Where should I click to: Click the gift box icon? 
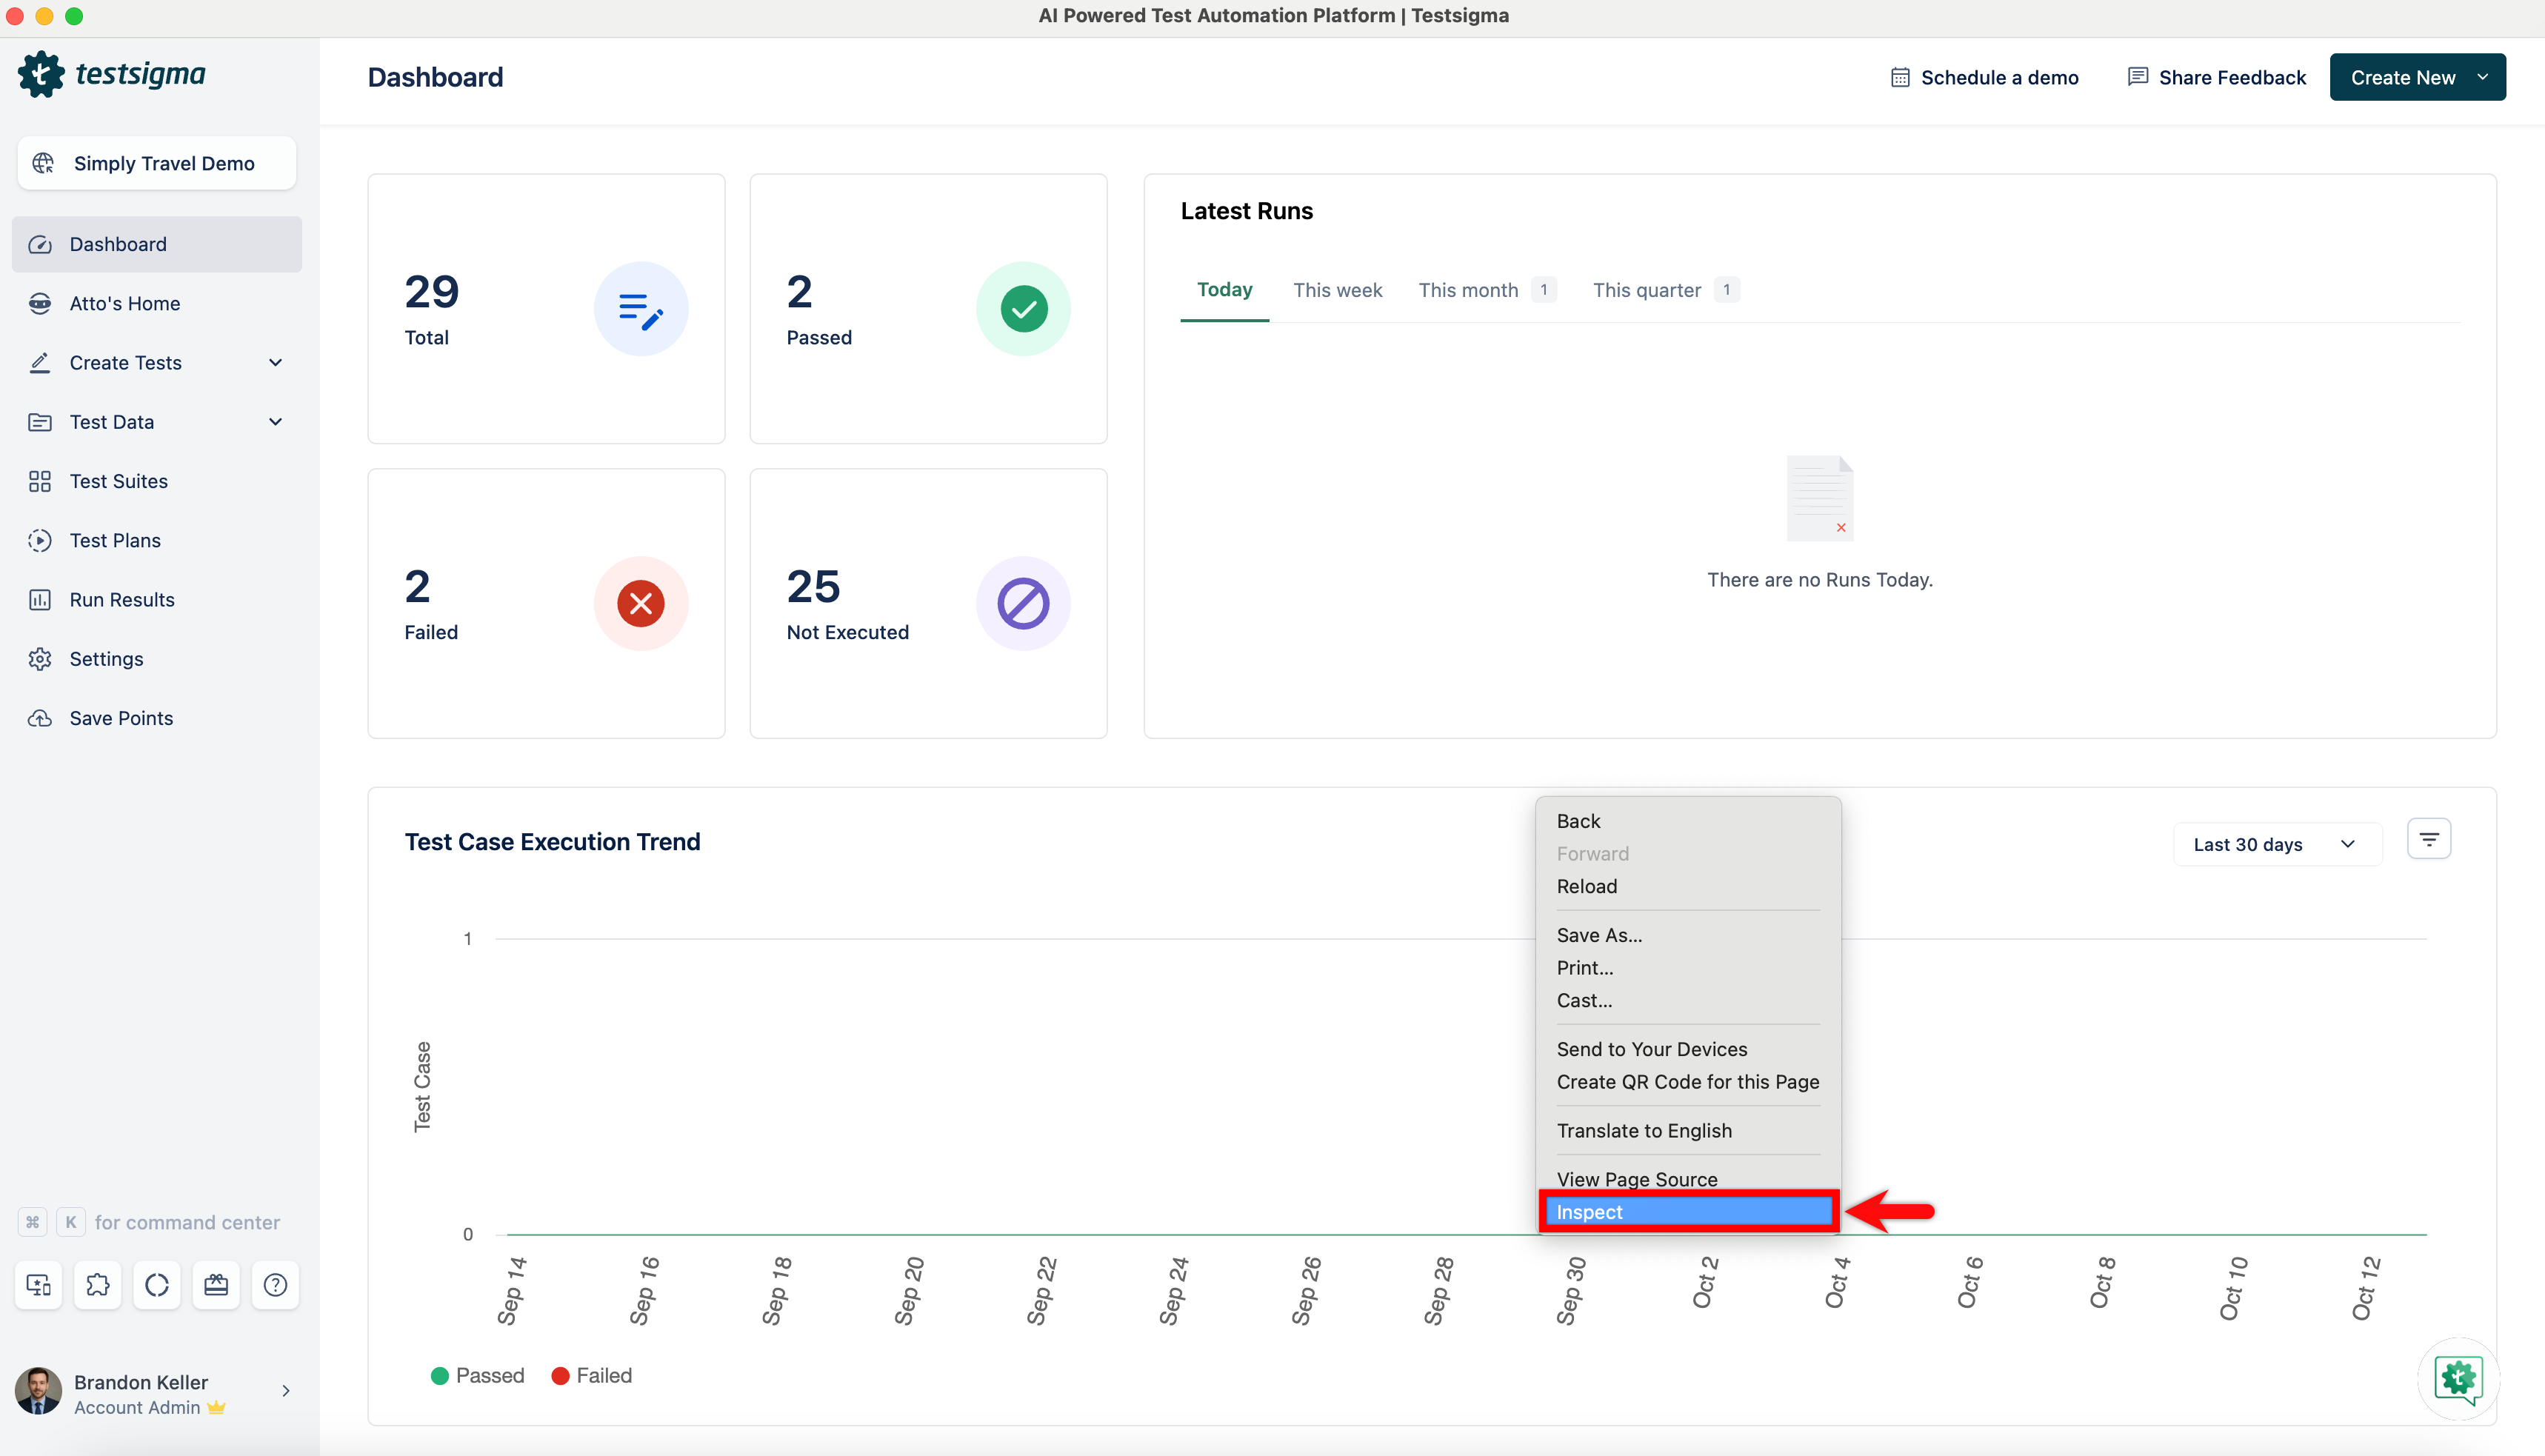click(216, 1285)
